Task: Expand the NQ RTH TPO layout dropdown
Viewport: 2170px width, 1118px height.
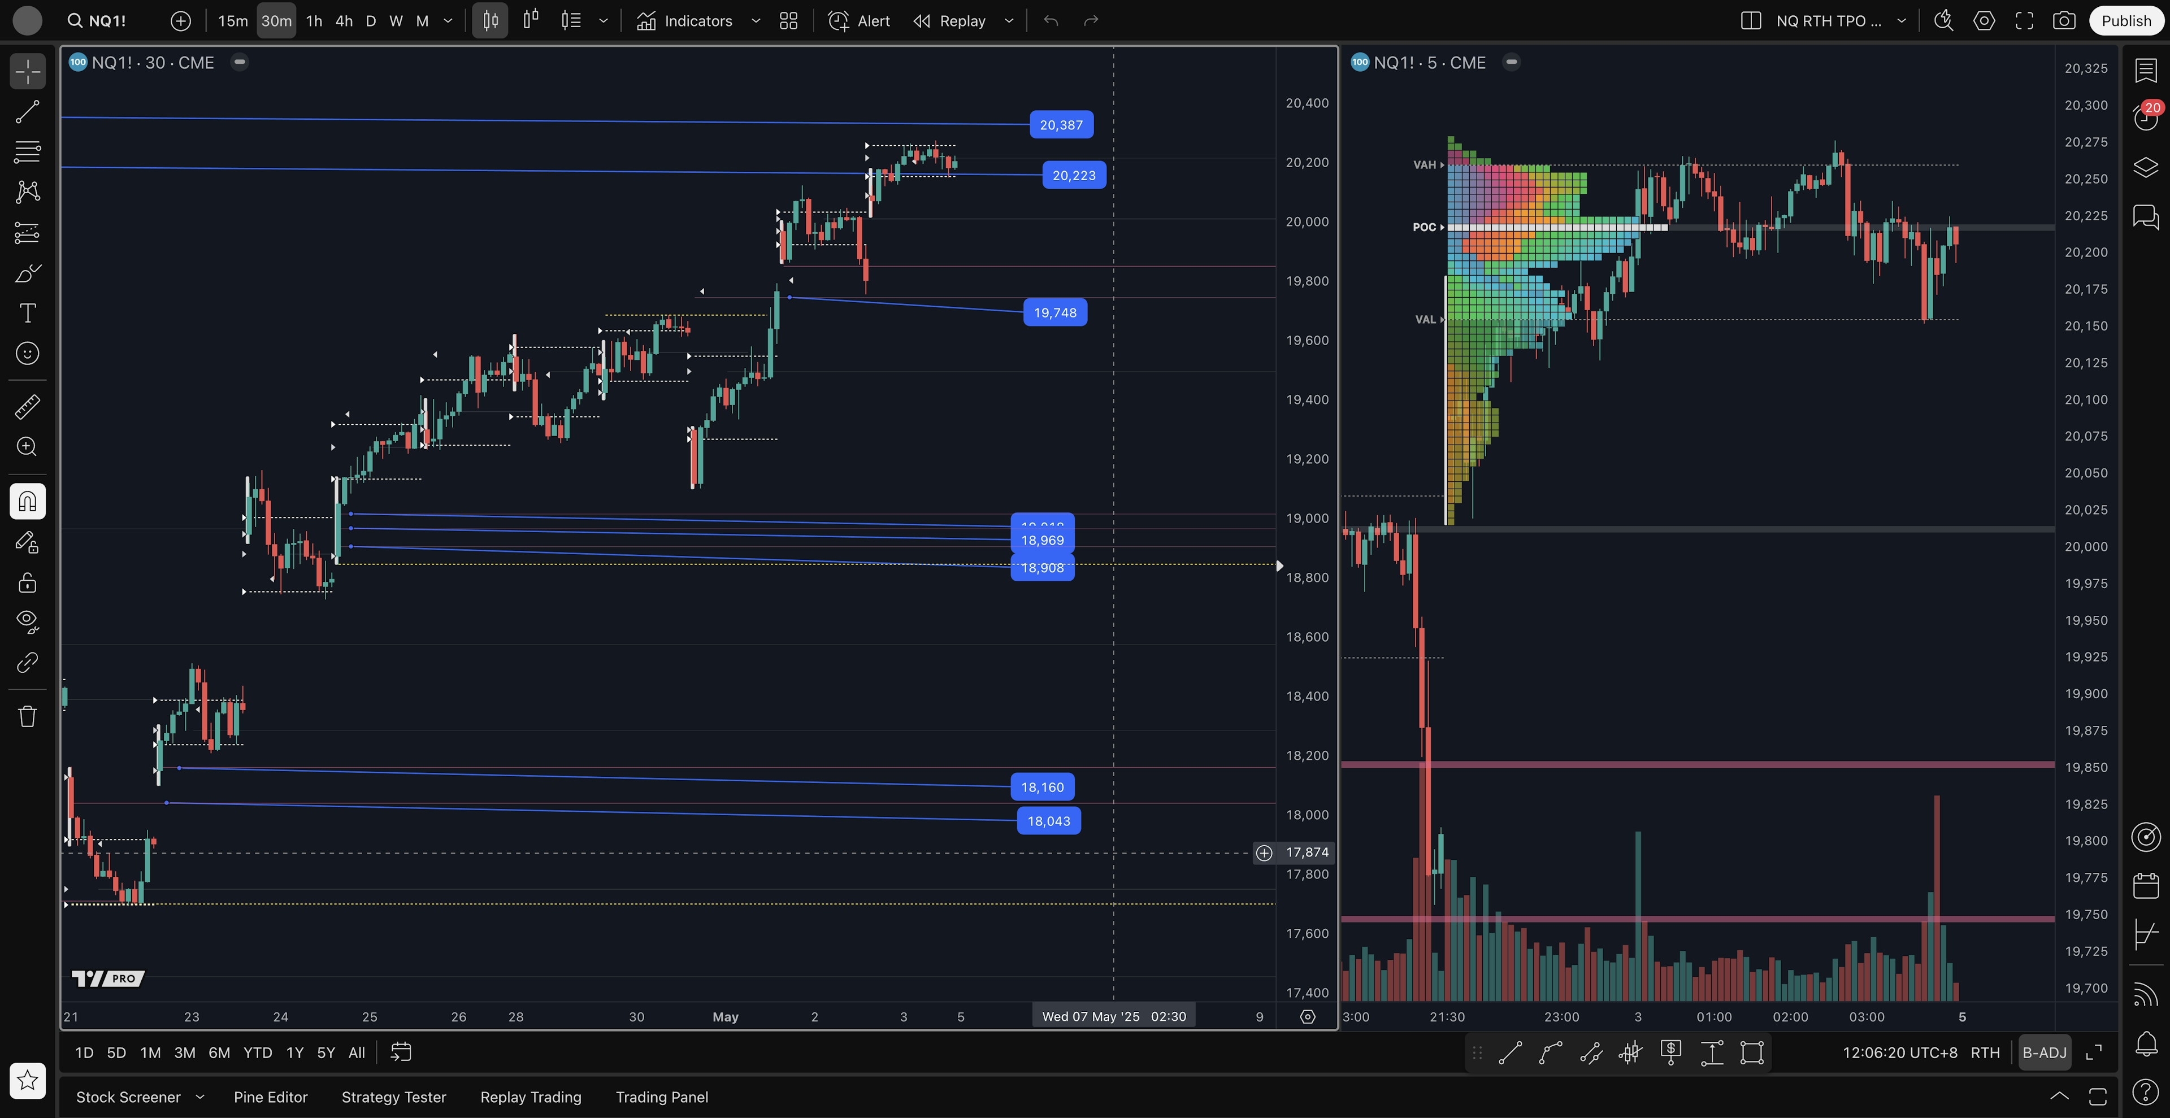Action: coord(1901,21)
